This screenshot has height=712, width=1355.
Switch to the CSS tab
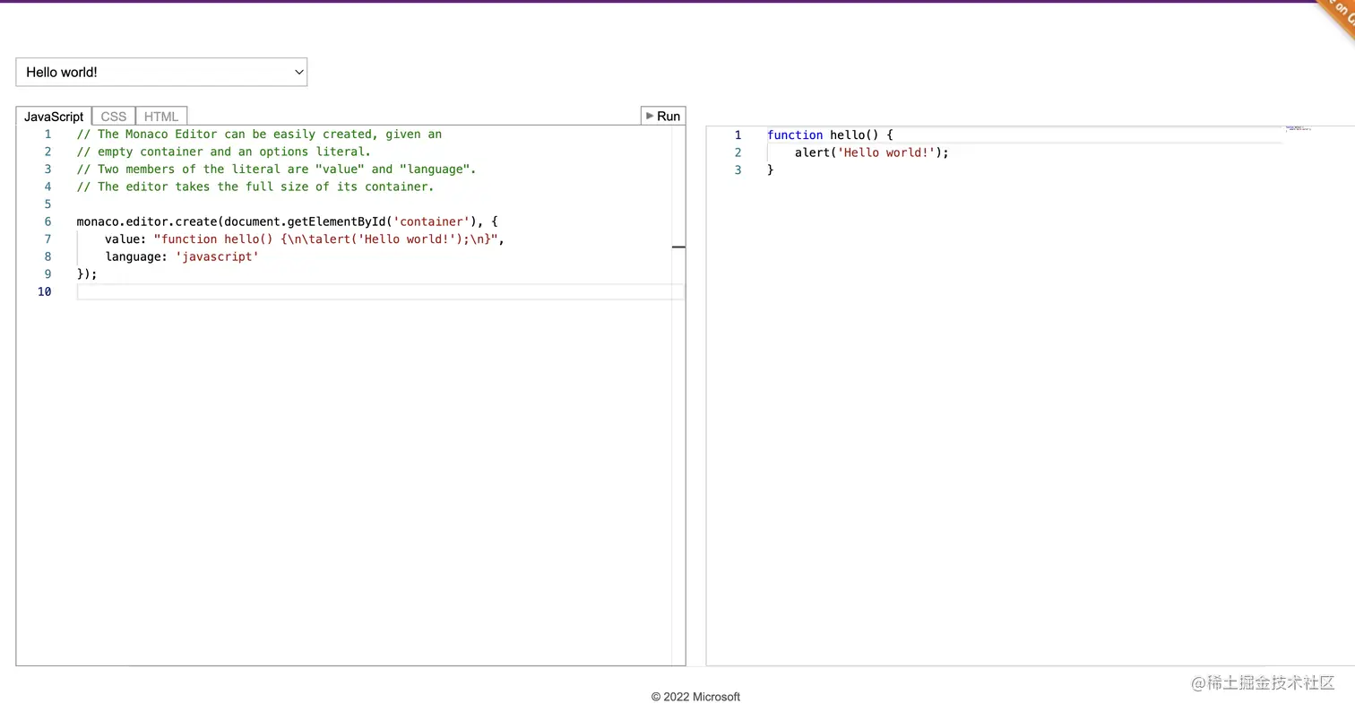coord(114,117)
